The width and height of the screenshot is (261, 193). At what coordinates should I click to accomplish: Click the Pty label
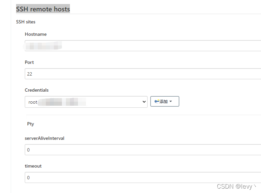30,124
